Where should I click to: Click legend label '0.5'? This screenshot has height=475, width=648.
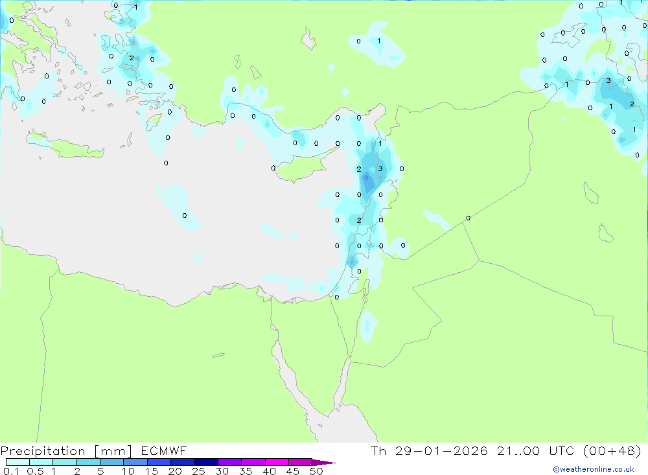tap(35, 471)
